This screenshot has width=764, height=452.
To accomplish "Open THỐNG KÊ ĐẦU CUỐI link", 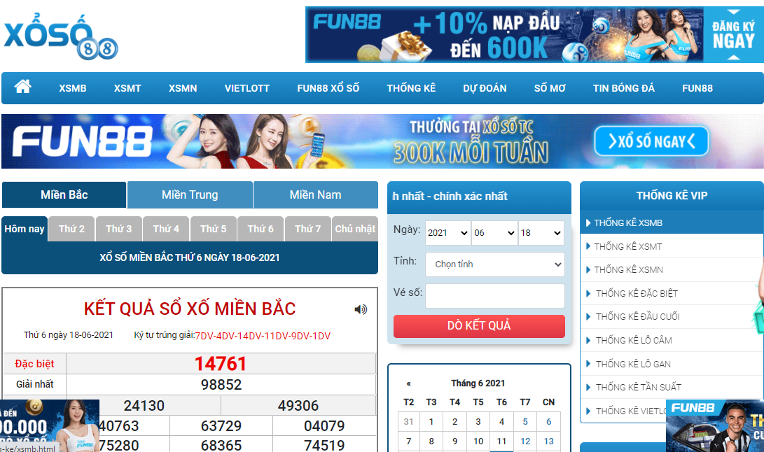I will point(637,316).
